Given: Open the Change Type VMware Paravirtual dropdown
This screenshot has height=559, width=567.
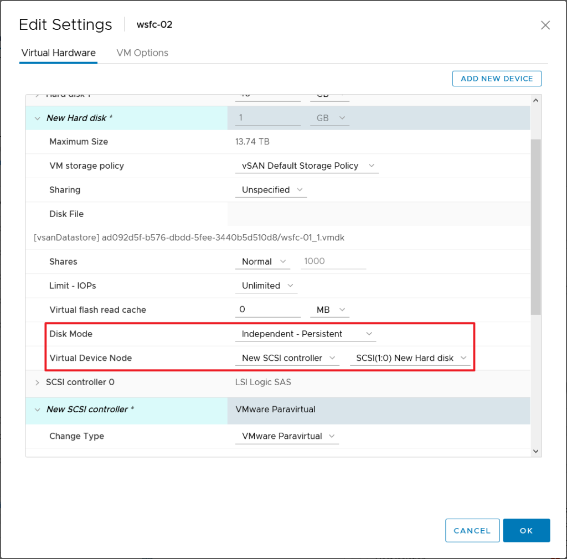Looking at the screenshot, I should tap(287, 436).
